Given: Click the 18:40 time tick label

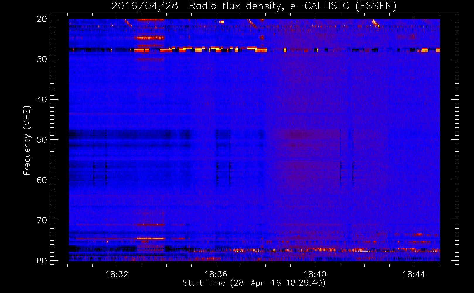Looking at the screenshot, I should coord(315,275).
